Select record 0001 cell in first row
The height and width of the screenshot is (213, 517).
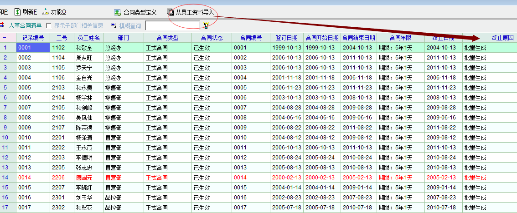(x=32, y=47)
